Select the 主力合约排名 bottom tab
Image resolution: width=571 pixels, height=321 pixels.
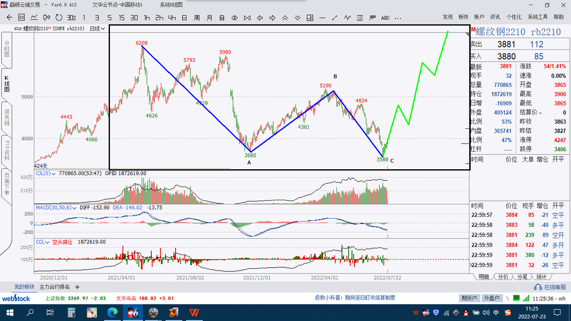click(x=55, y=287)
